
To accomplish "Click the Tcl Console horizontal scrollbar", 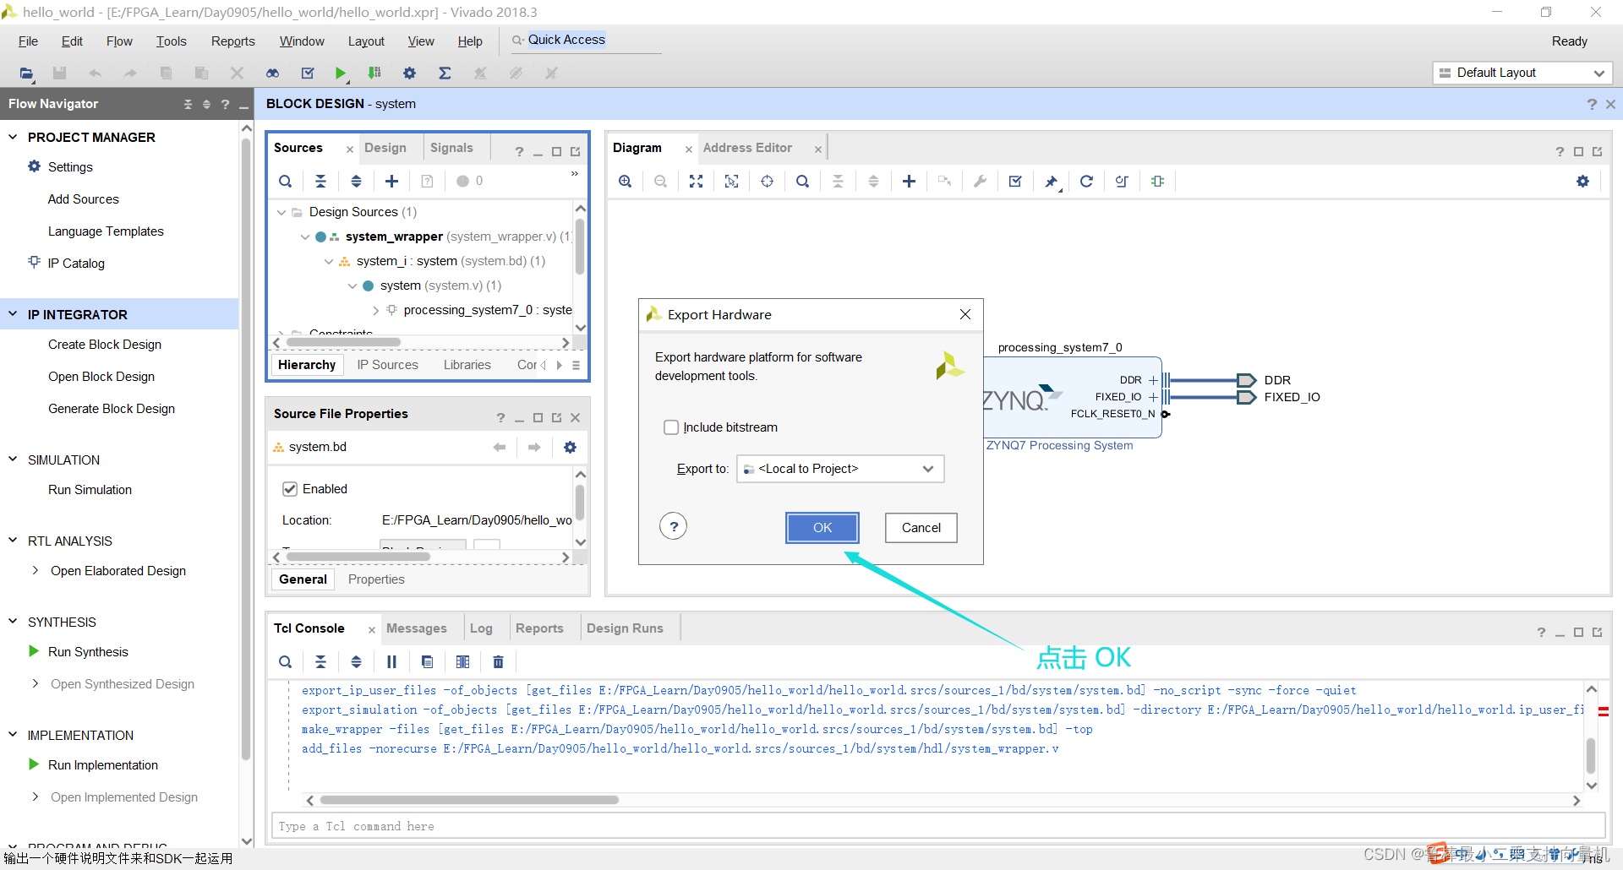I will pos(469,800).
